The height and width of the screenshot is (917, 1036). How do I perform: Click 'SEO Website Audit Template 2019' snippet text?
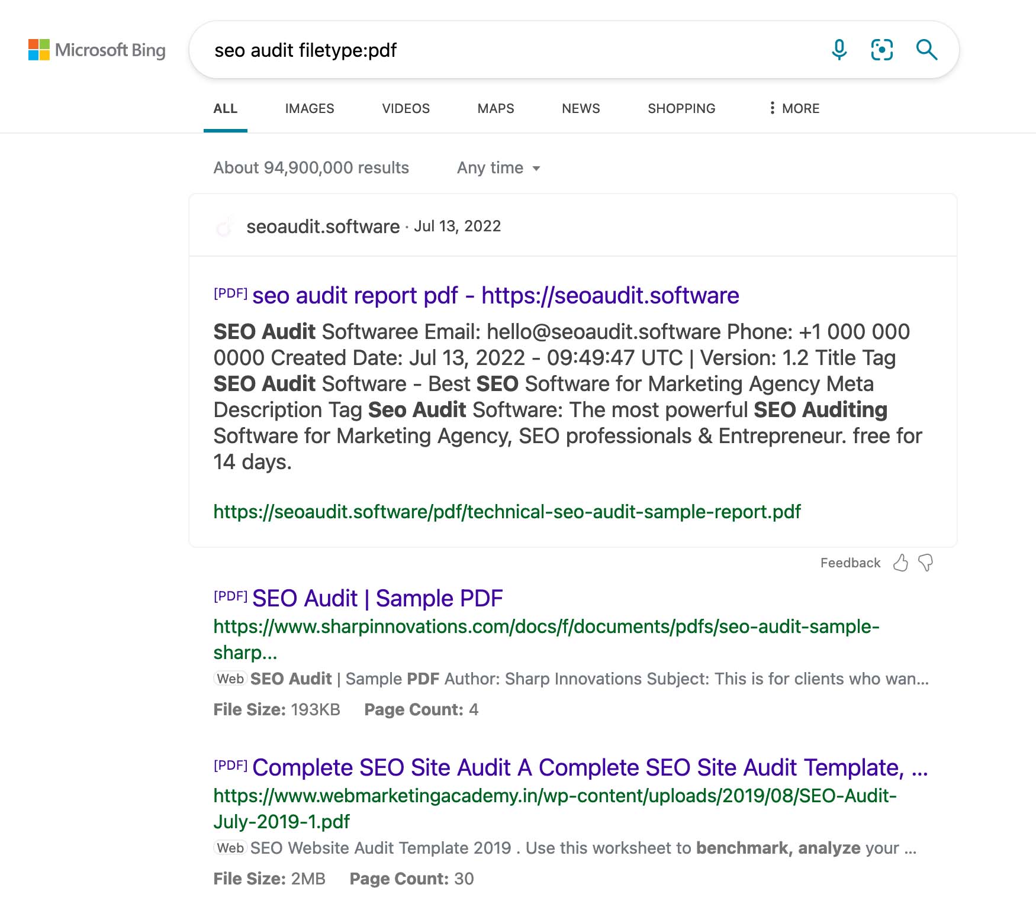click(381, 848)
